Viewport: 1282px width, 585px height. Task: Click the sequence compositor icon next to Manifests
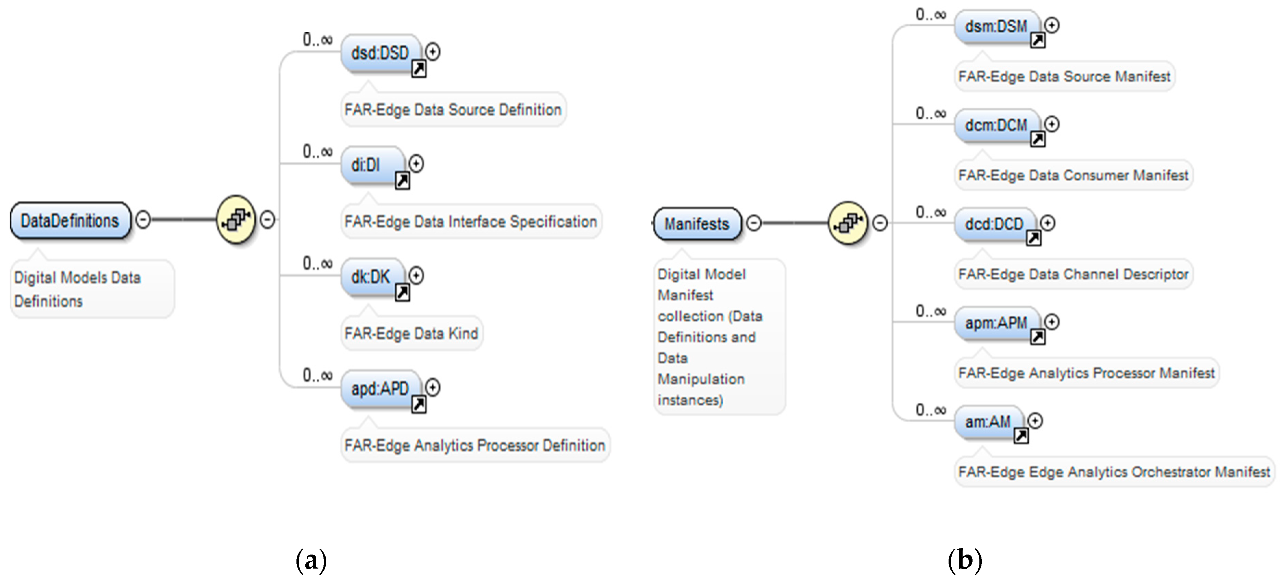pos(849,223)
